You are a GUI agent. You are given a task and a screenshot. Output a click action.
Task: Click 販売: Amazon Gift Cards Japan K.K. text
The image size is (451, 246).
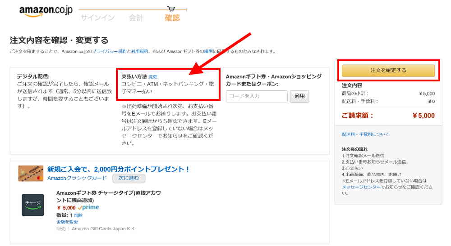pos(96,228)
